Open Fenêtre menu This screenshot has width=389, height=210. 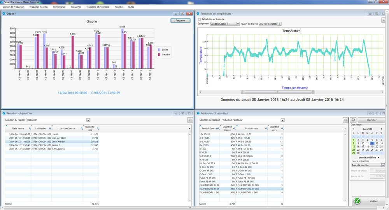point(119,7)
